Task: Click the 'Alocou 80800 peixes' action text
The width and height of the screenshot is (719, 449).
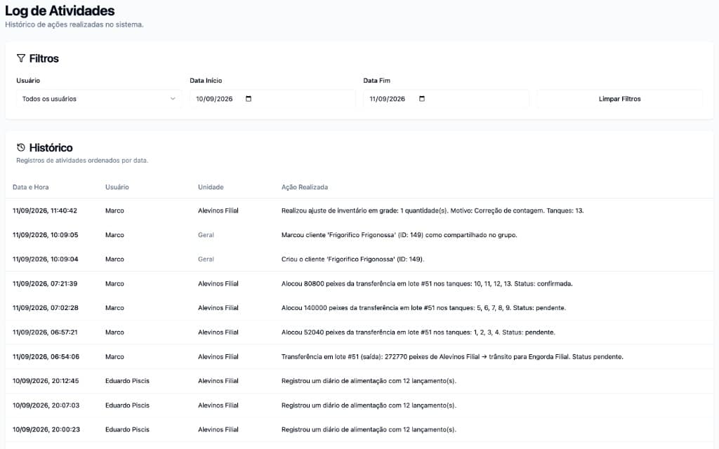Action: click(427, 283)
